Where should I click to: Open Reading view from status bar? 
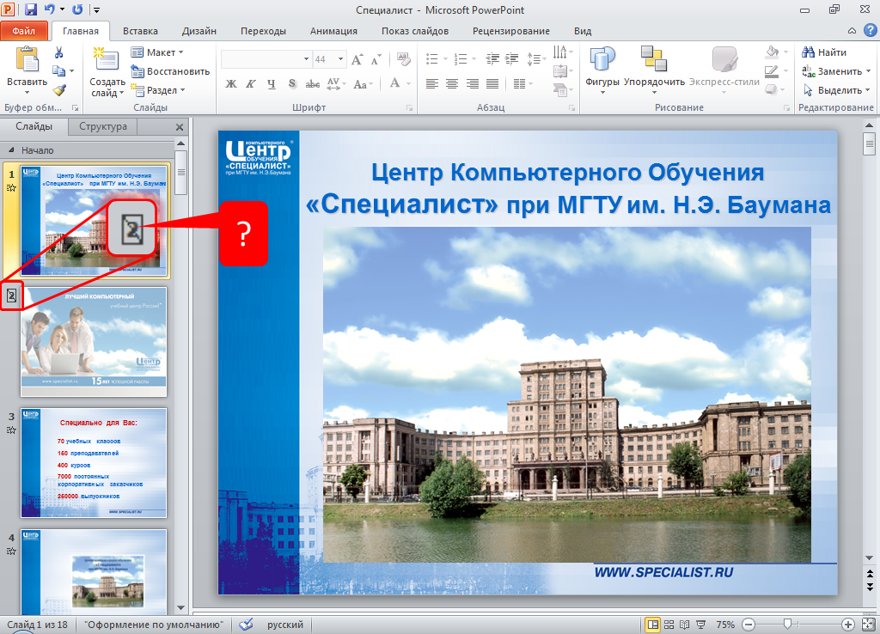coord(685,625)
